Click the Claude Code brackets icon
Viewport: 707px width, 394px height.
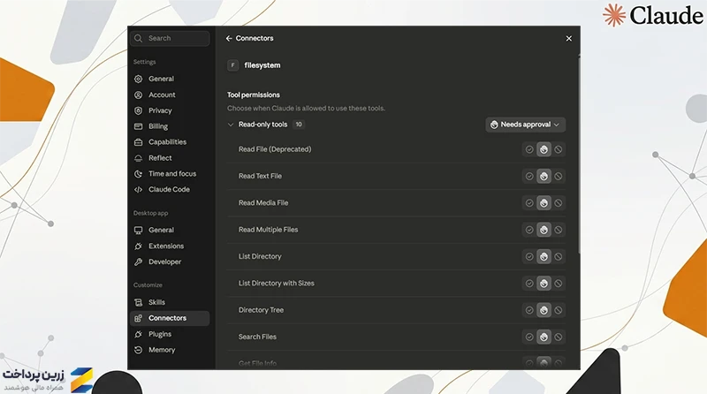pyautogui.click(x=139, y=190)
